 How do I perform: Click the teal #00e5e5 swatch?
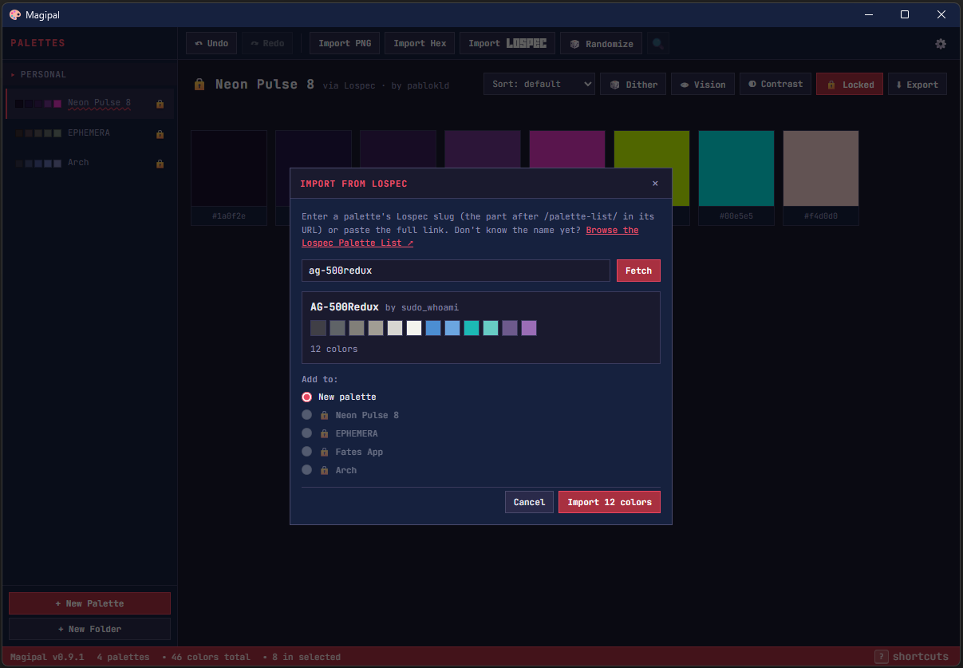coord(736,168)
